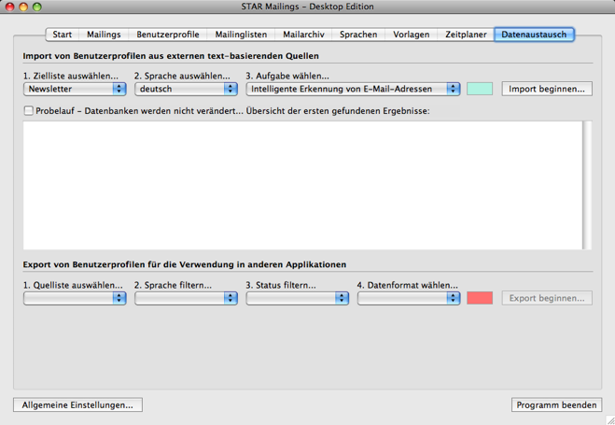Click the red close window button
Screen dimensions: 615x425
click(10, 7)
